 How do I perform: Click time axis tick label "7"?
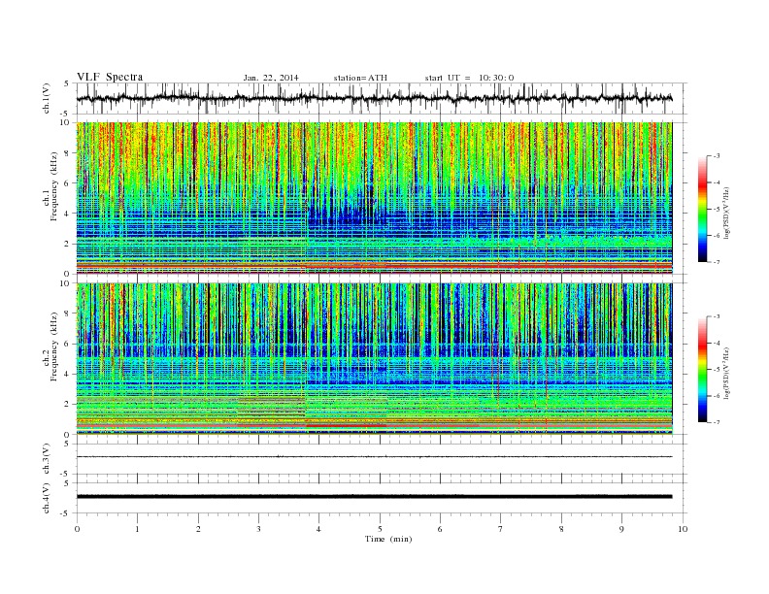click(x=501, y=529)
